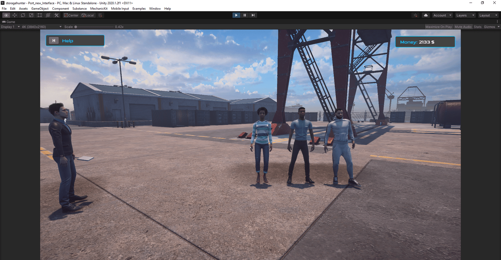Advance one frame with the Step button
The image size is (501, 260).
(253, 15)
